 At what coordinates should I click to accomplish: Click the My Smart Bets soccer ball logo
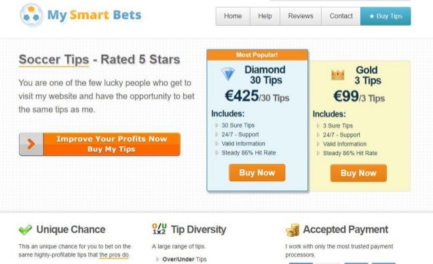31,15
